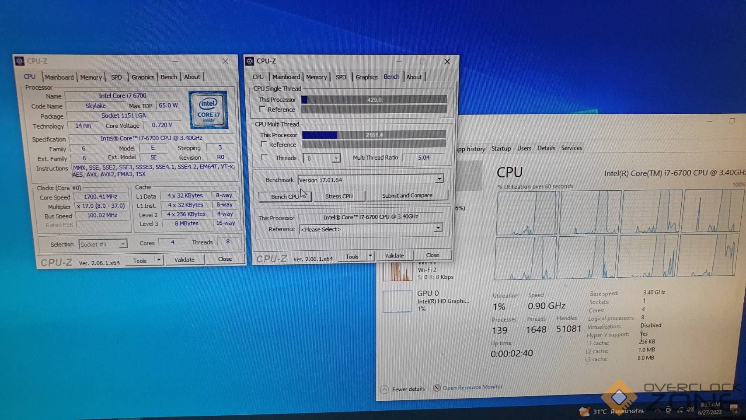Switch to CPU tab in right CPU-Z window

(x=258, y=77)
